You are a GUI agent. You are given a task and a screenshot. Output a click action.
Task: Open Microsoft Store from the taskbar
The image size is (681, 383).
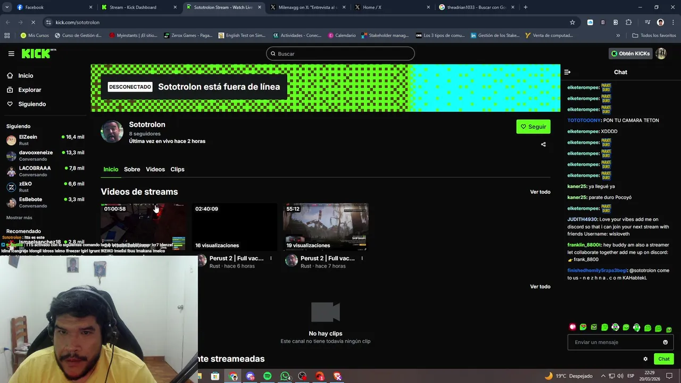click(215, 376)
